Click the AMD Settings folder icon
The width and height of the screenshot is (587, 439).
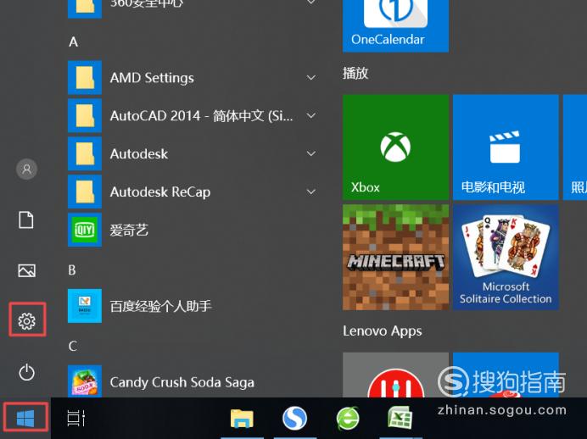(x=85, y=77)
